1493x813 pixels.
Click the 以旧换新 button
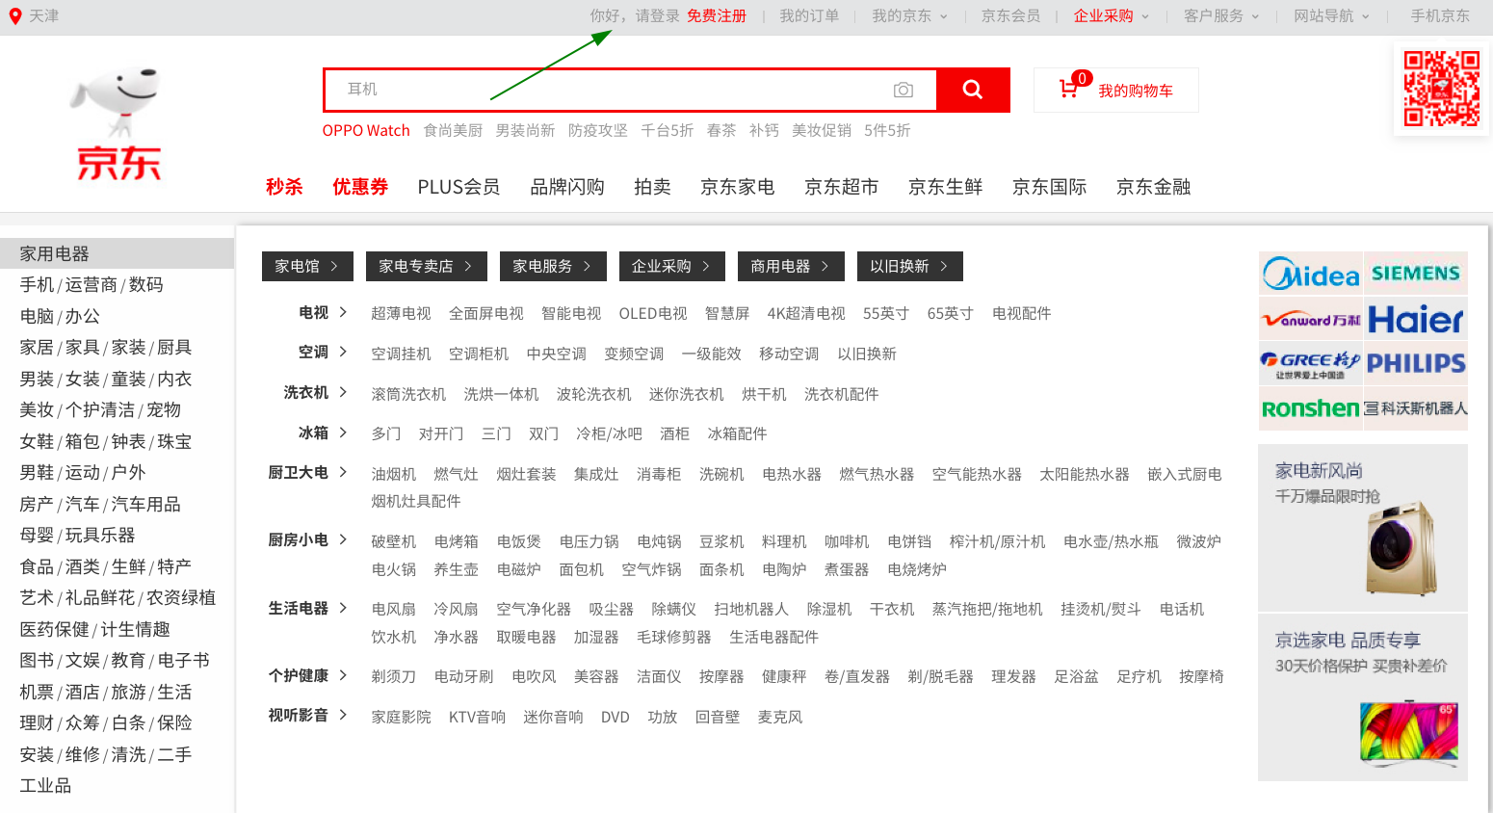point(910,266)
